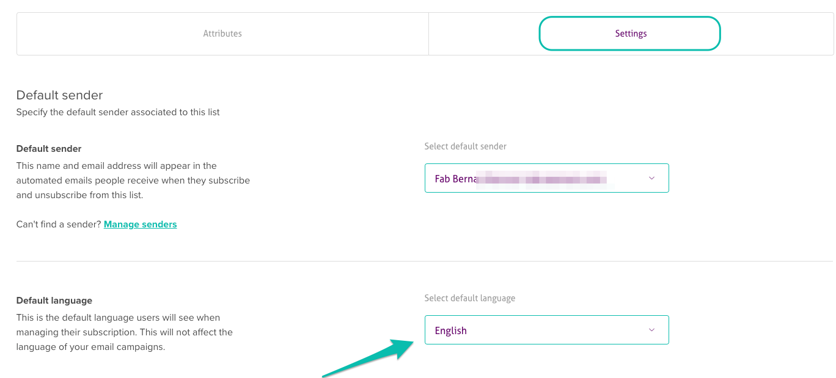Open the Manage senders link

[x=140, y=224]
